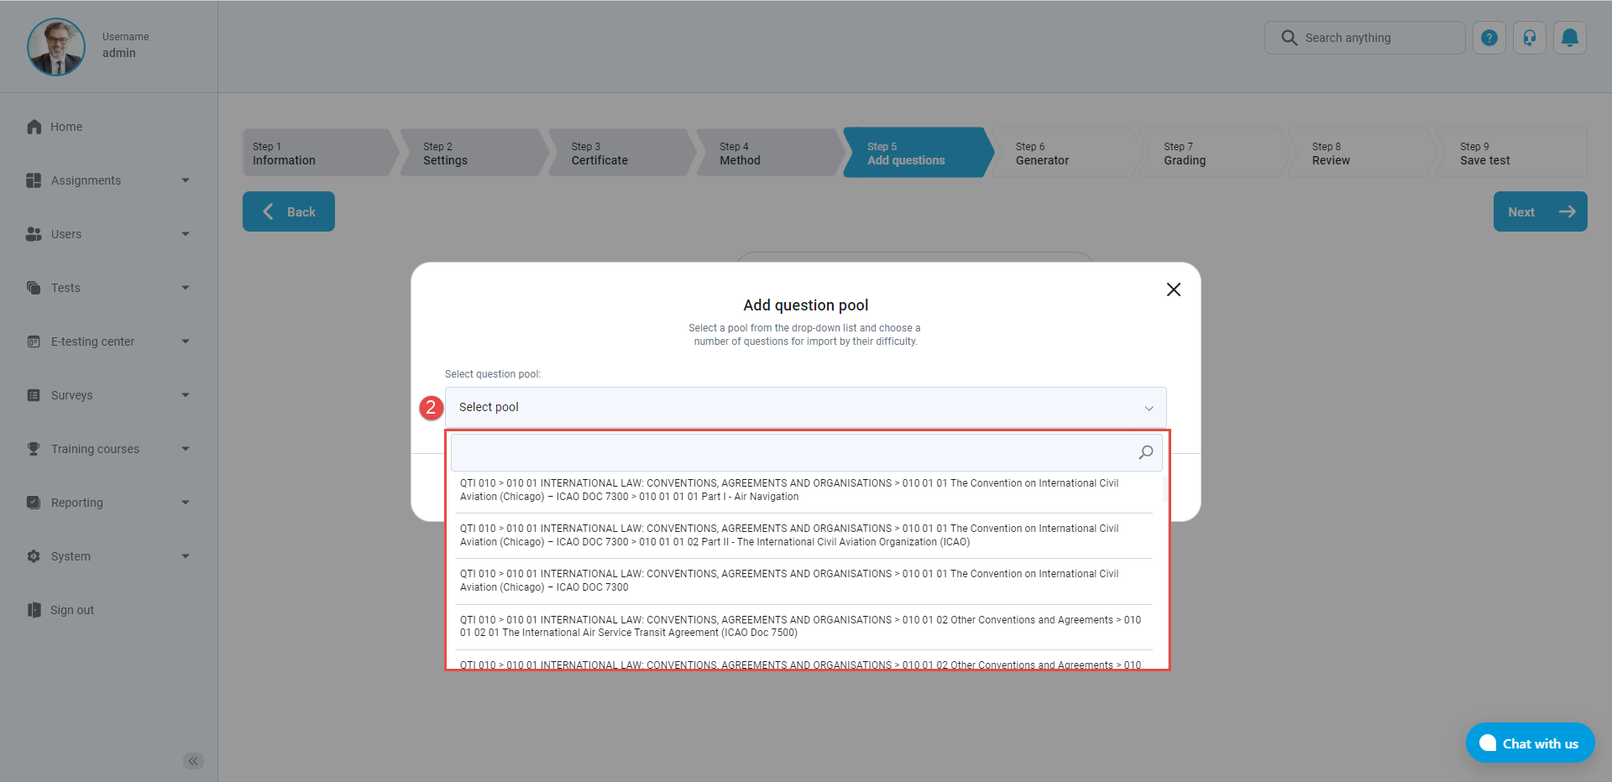Click the Back button
Image resolution: width=1612 pixels, height=782 pixels.
pyautogui.click(x=289, y=211)
